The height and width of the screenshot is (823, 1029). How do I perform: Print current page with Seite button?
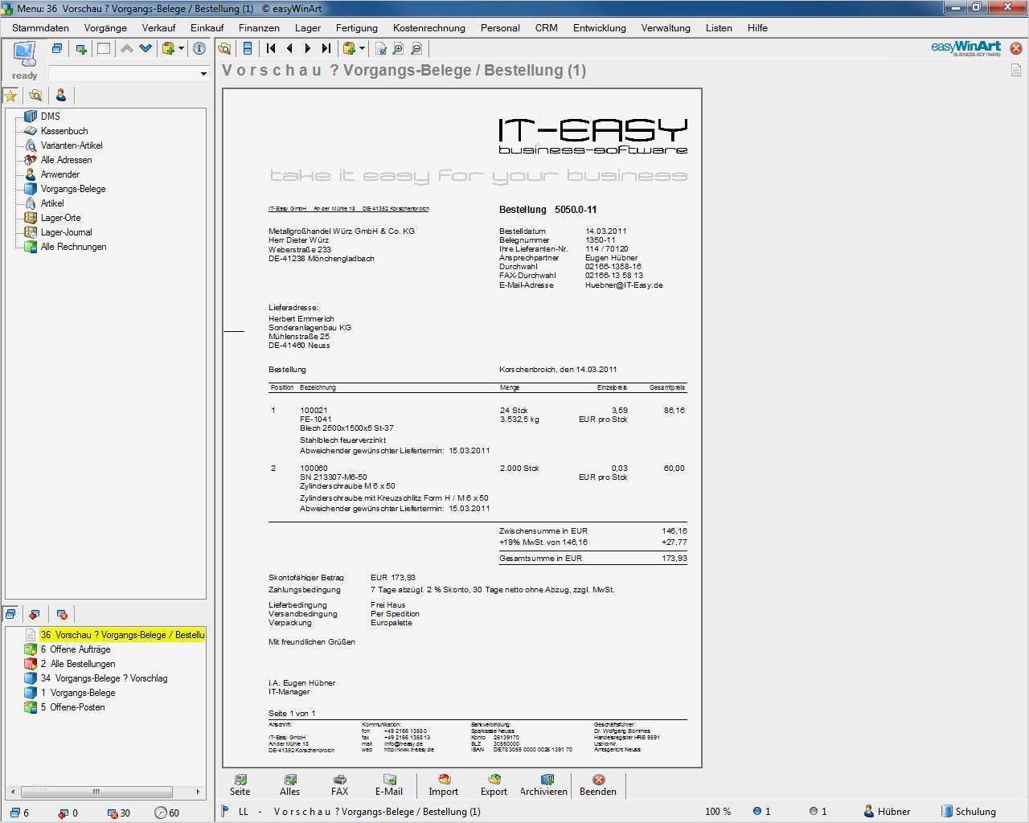tap(240, 785)
